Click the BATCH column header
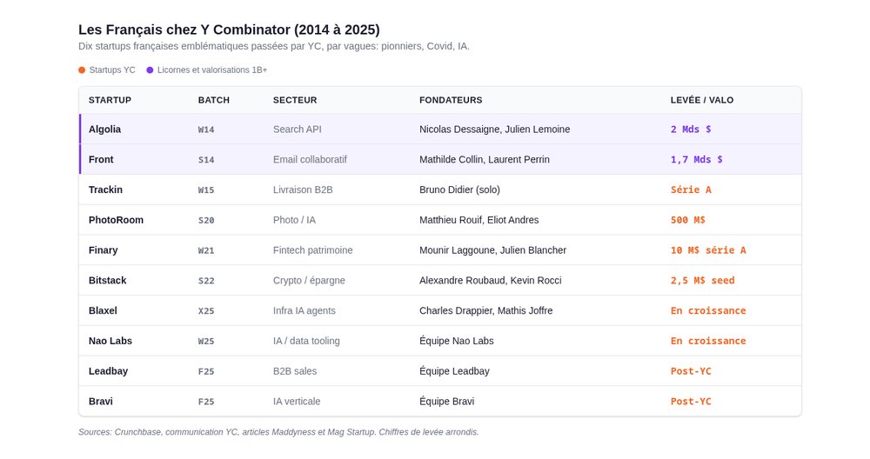The image size is (870, 459). tap(214, 100)
